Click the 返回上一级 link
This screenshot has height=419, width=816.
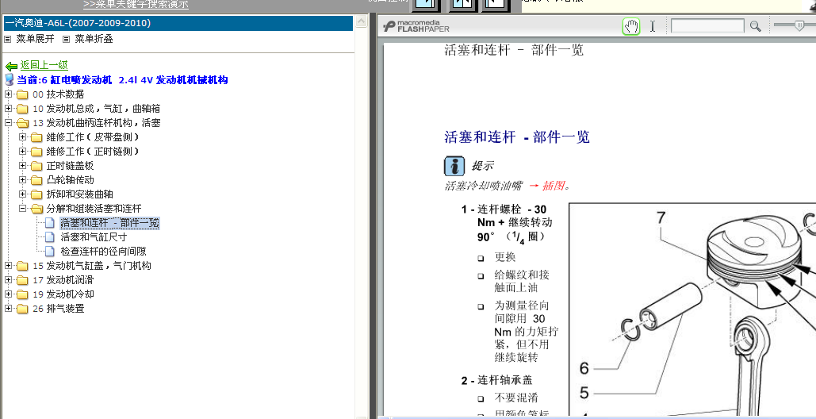[44, 65]
